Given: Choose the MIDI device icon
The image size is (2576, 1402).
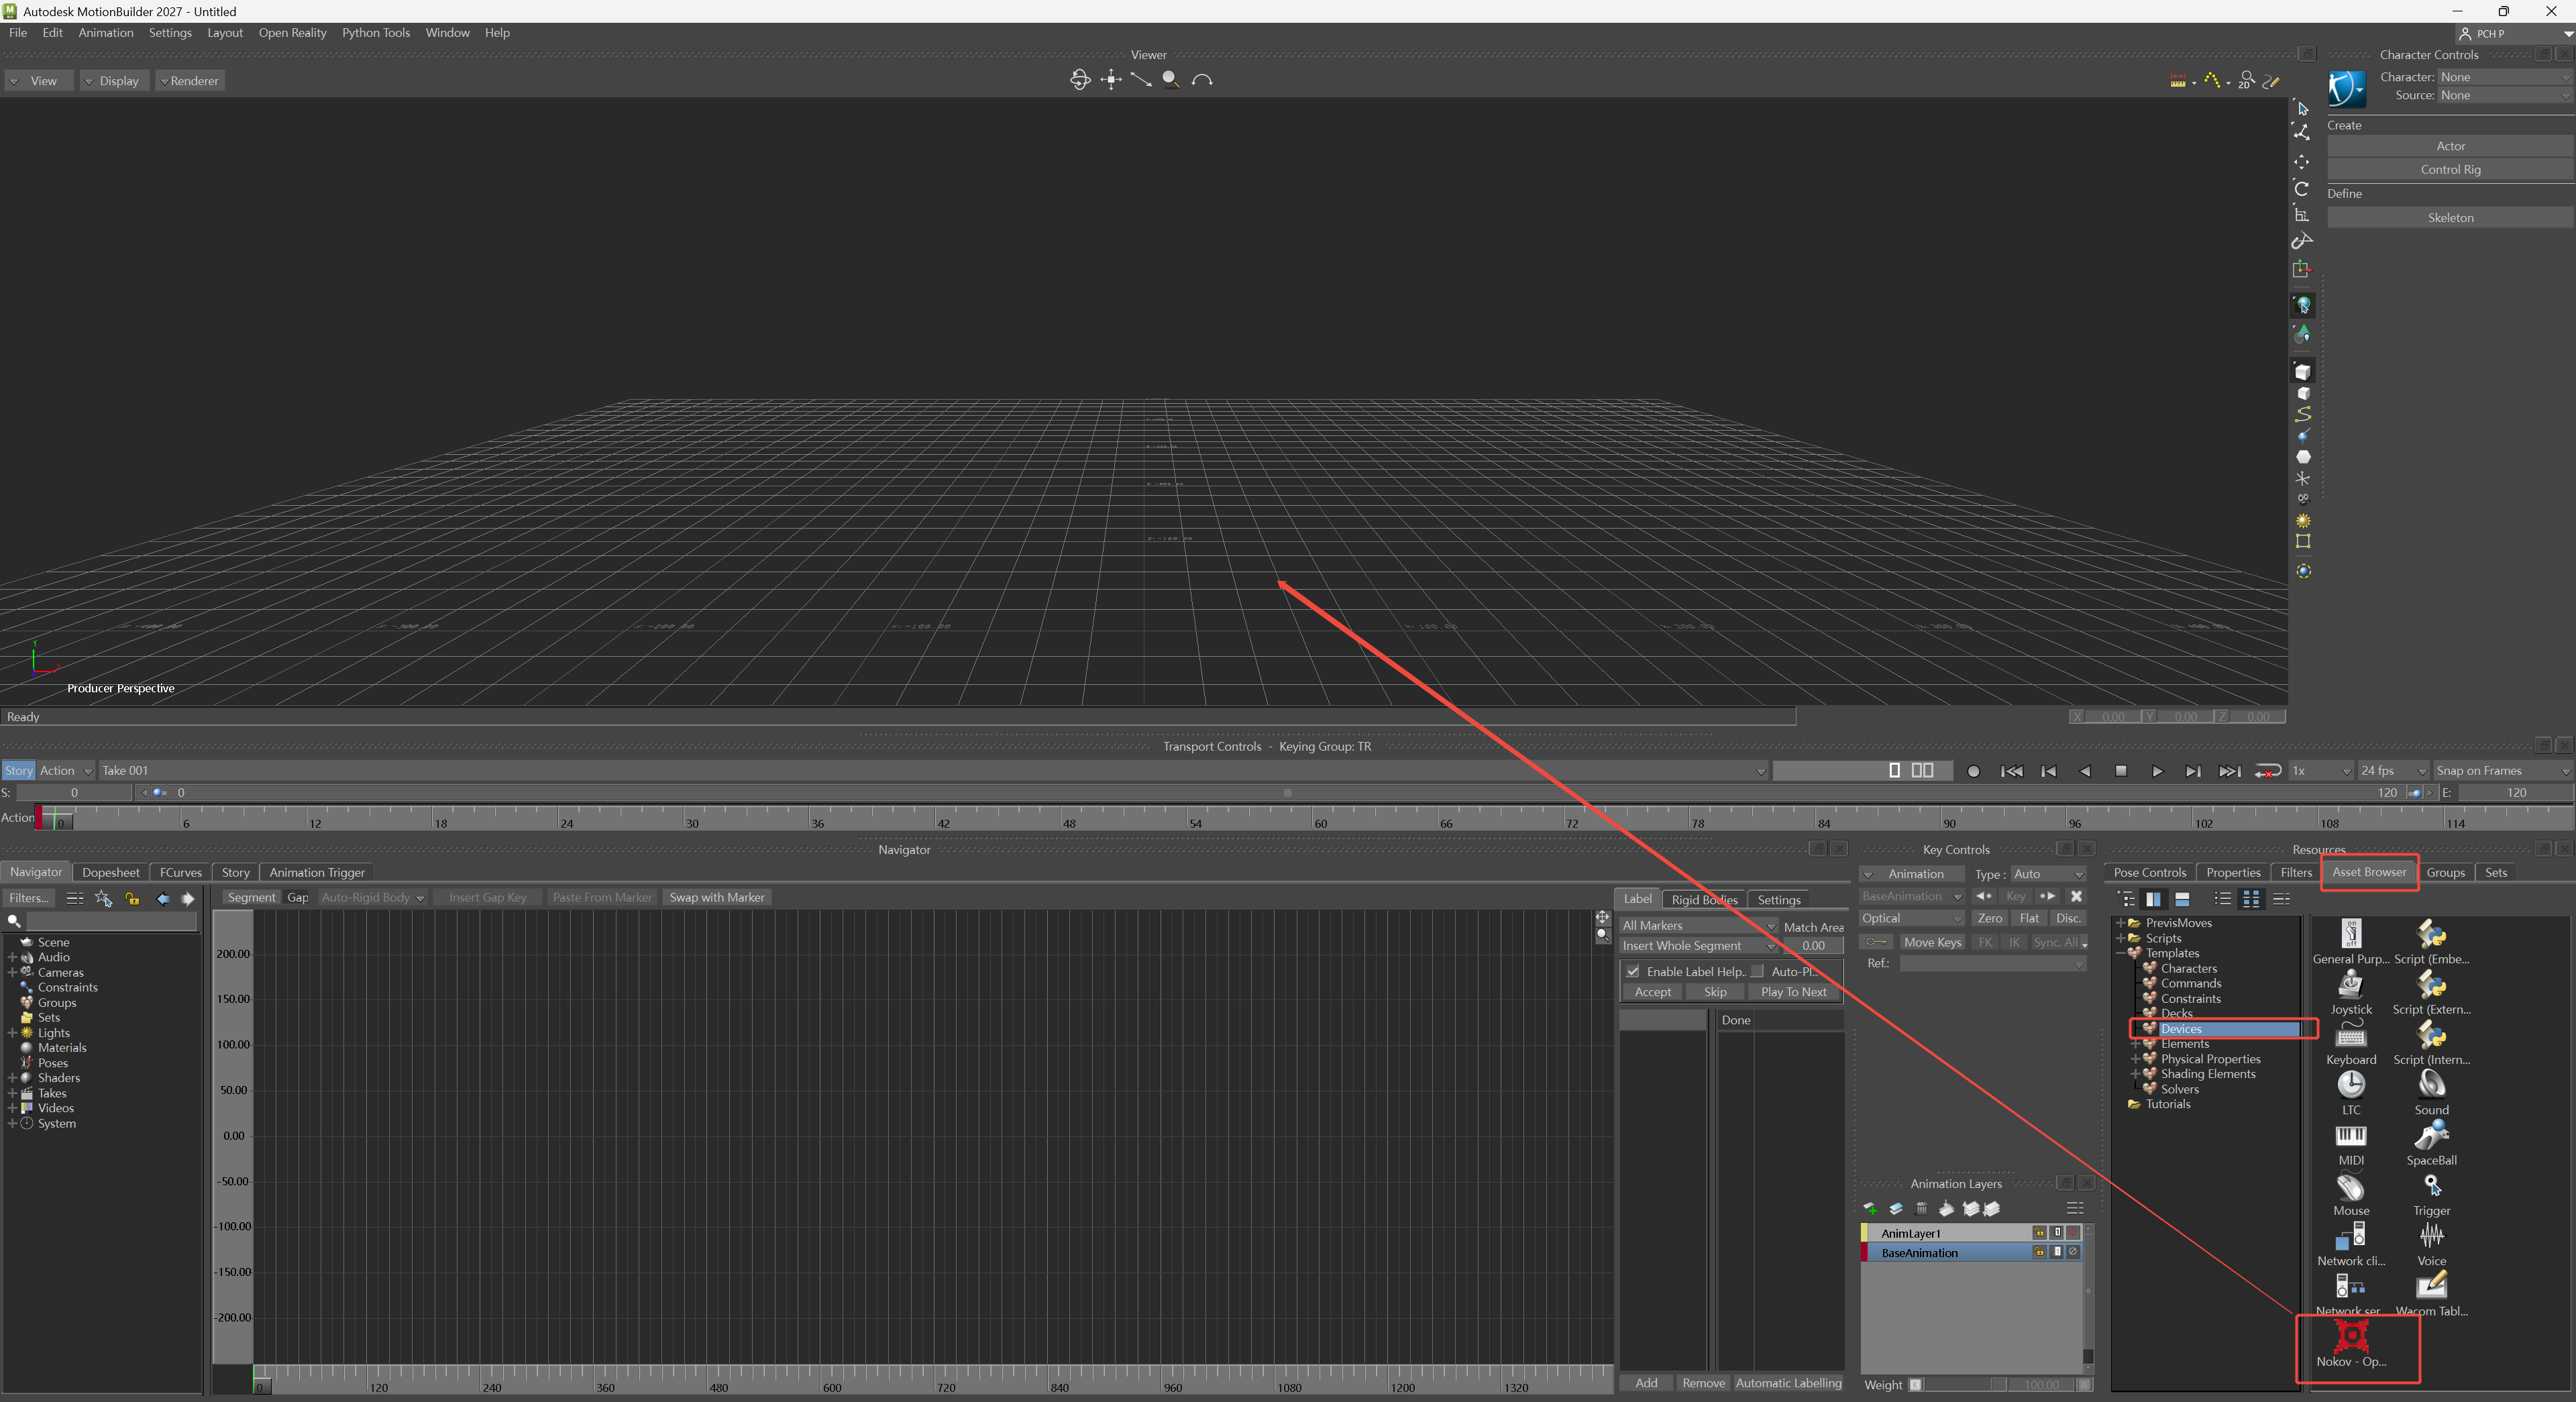Looking at the screenshot, I should (x=2350, y=1136).
